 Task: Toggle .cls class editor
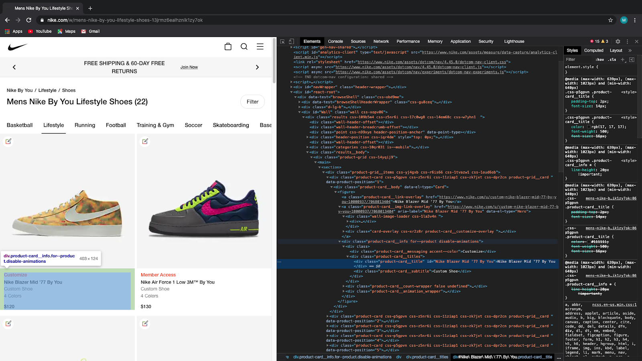click(612, 59)
